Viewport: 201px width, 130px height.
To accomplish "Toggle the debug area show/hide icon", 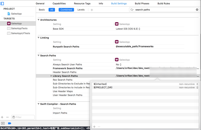I will (x=3, y=123).
